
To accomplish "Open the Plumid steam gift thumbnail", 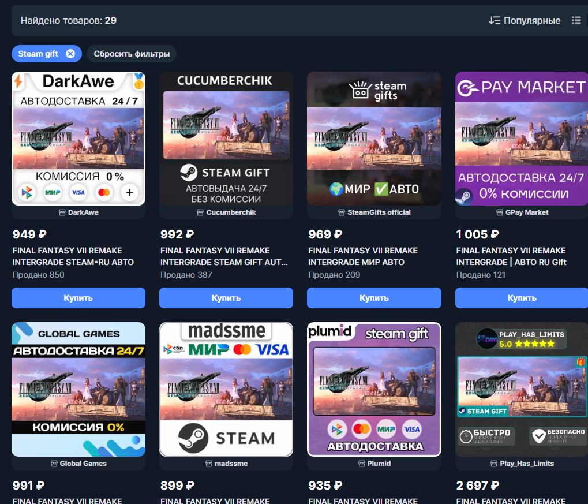I will (374, 389).
